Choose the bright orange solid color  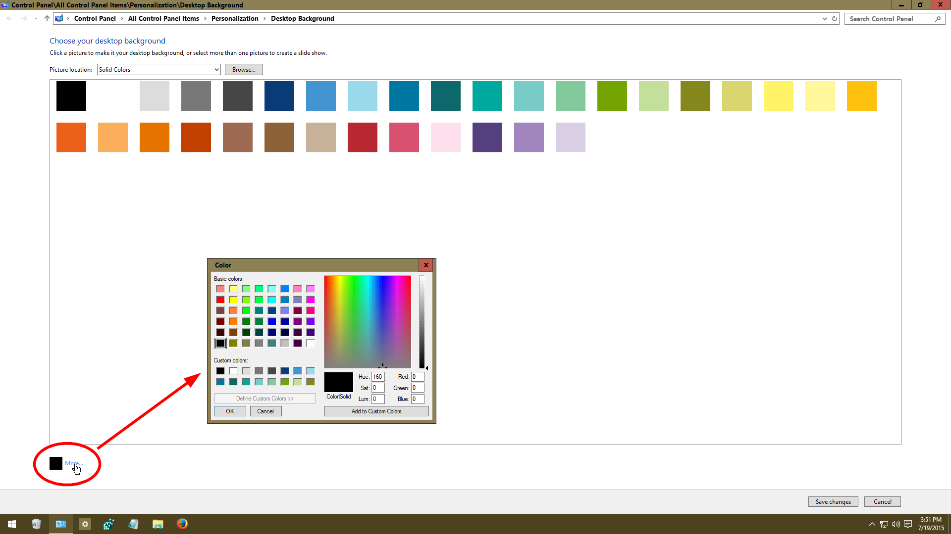71,137
